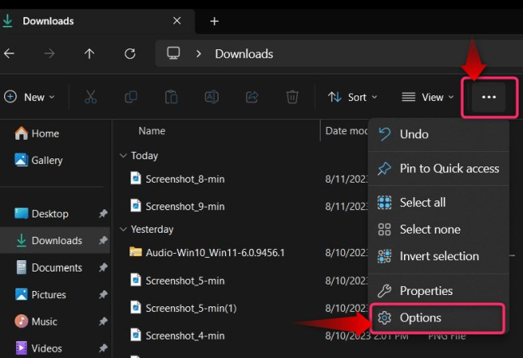Go forward with the right arrow
523x358 pixels.
pos(49,53)
